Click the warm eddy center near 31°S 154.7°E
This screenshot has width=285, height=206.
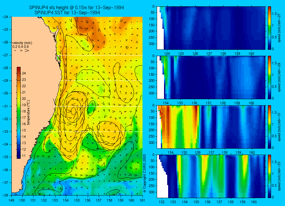[x=73, y=111]
